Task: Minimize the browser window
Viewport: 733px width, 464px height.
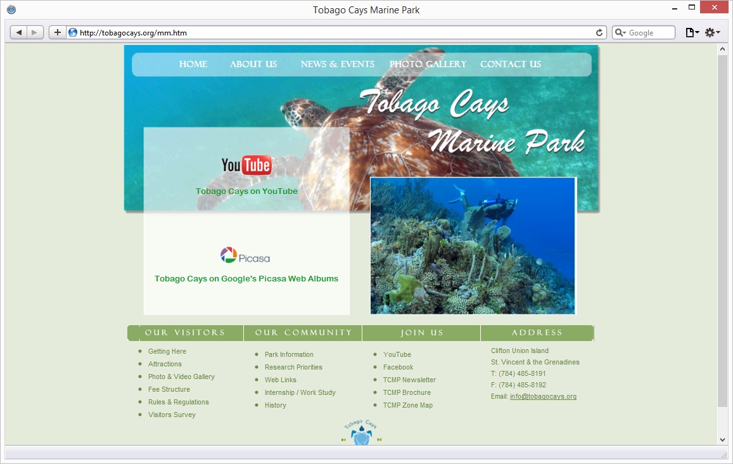Action: tap(675, 8)
